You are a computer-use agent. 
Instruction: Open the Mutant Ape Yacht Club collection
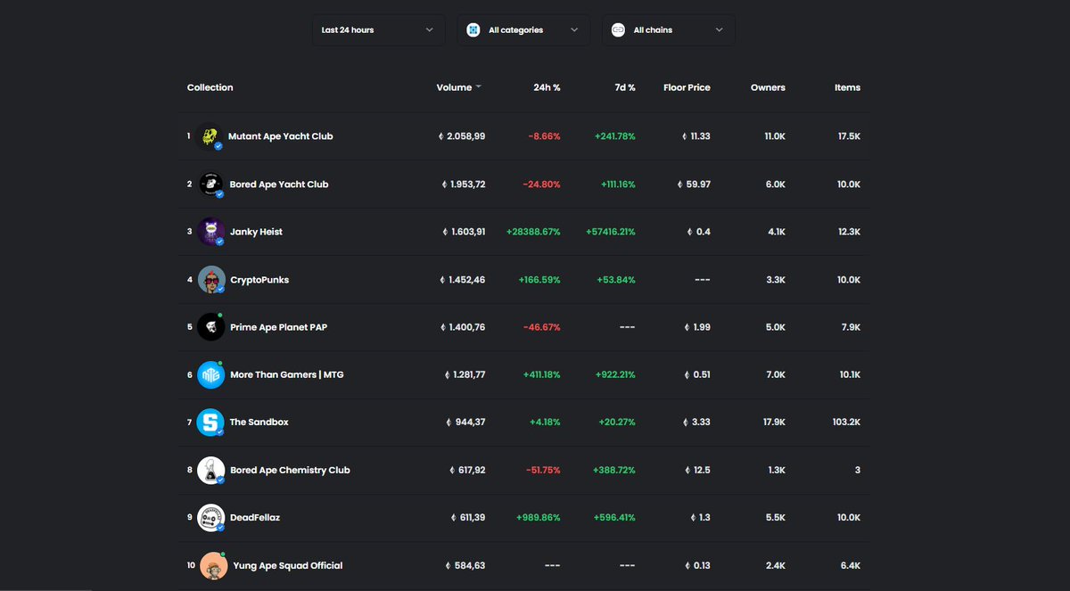click(x=281, y=136)
